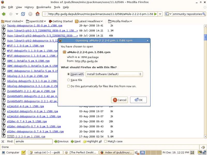This screenshot has height=155, width=207.
Task: Click the scrollbar up arrow
Action: (205, 26)
